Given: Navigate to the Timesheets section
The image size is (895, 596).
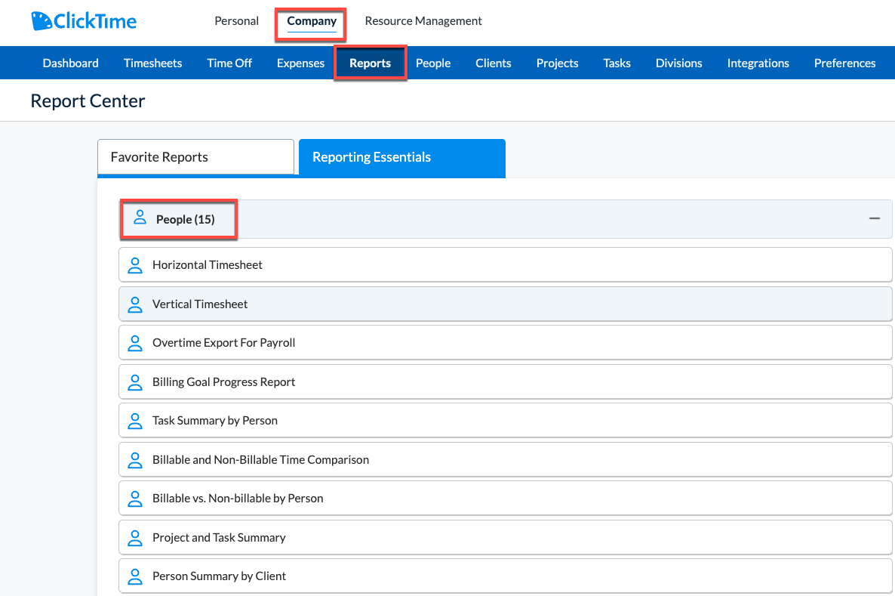Looking at the screenshot, I should (x=152, y=63).
